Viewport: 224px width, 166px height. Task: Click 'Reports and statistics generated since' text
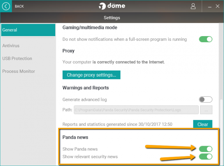(118, 124)
